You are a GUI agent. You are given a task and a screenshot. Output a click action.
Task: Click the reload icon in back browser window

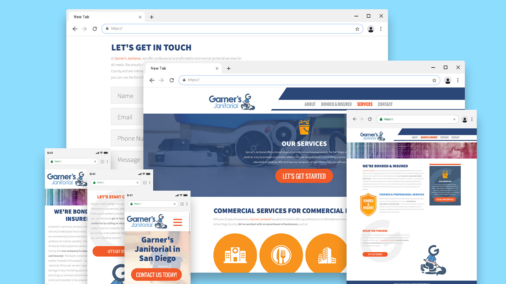pos(95,29)
